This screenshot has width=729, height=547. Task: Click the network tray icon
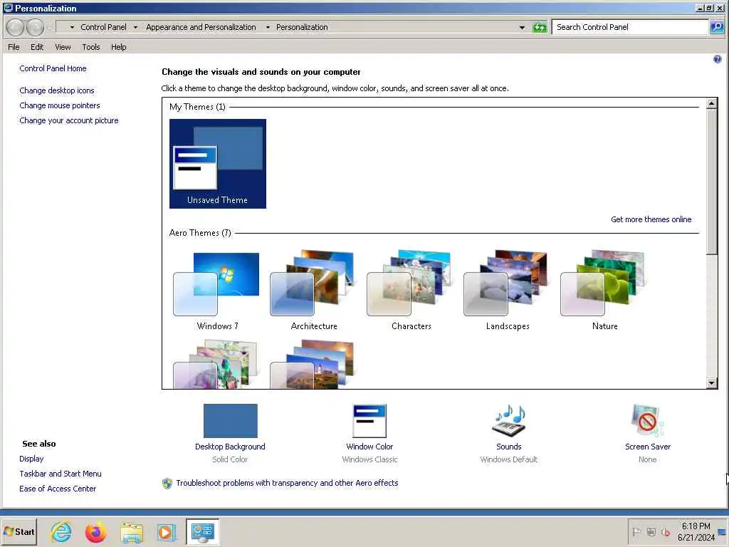[651, 531]
